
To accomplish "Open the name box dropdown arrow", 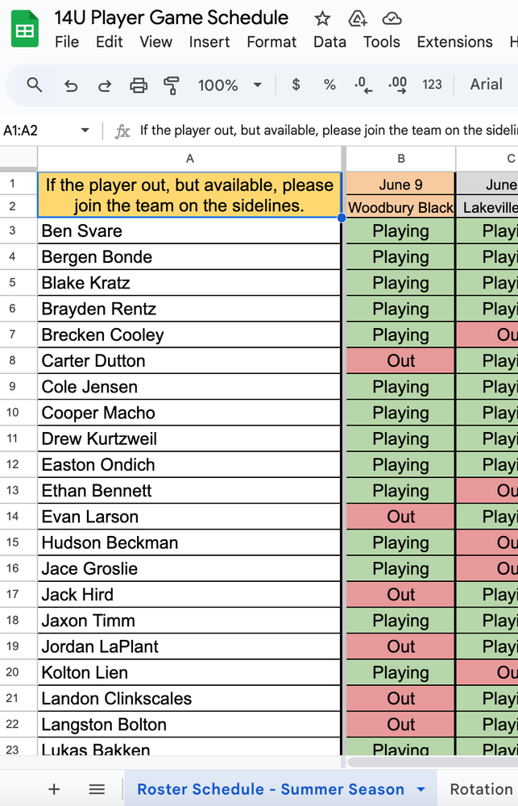I will 85,131.
